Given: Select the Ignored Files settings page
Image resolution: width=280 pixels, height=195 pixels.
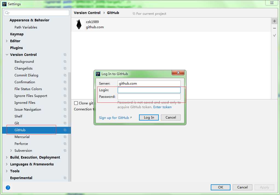Looking at the screenshot, I should (x=25, y=103).
